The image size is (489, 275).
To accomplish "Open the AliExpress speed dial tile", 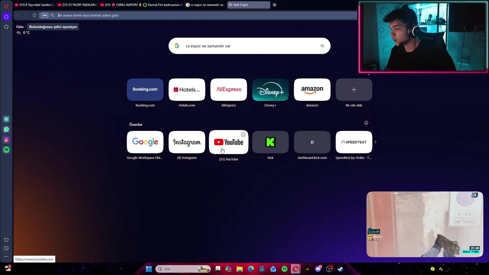I will click(x=228, y=90).
